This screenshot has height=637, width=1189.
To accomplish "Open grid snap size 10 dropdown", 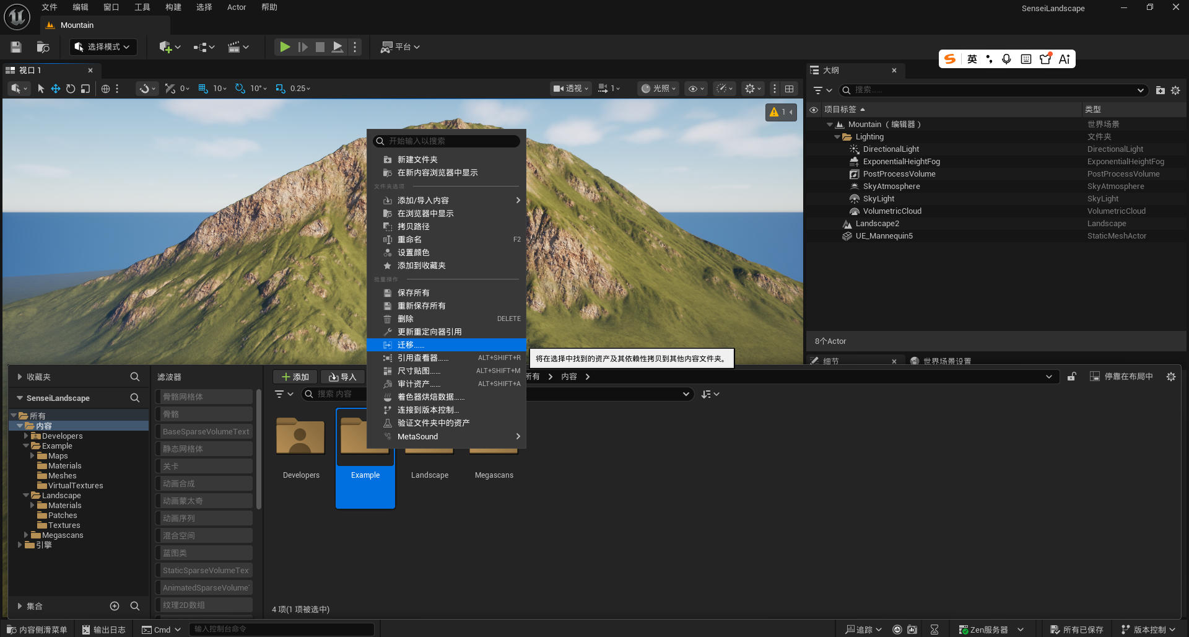I will coord(220,89).
